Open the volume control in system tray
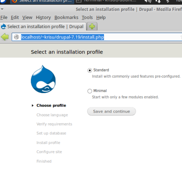The height and width of the screenshot is (170, 182). point(148,1)
